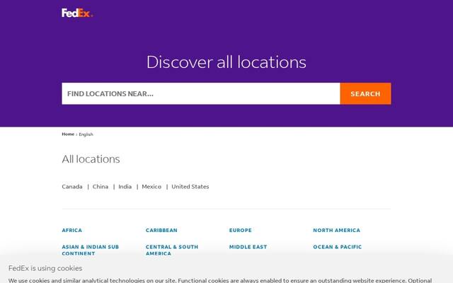Click the All locations heading
Screen dimensions: 453x283
pos(91,159)
